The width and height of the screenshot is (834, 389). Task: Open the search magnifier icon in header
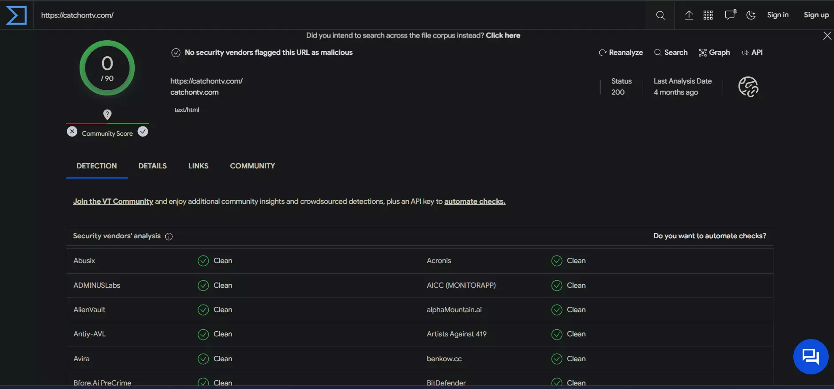pos(660,15)
